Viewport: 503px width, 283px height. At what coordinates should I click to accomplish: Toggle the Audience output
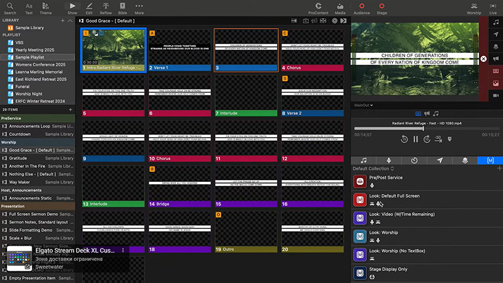coord(362,8)
